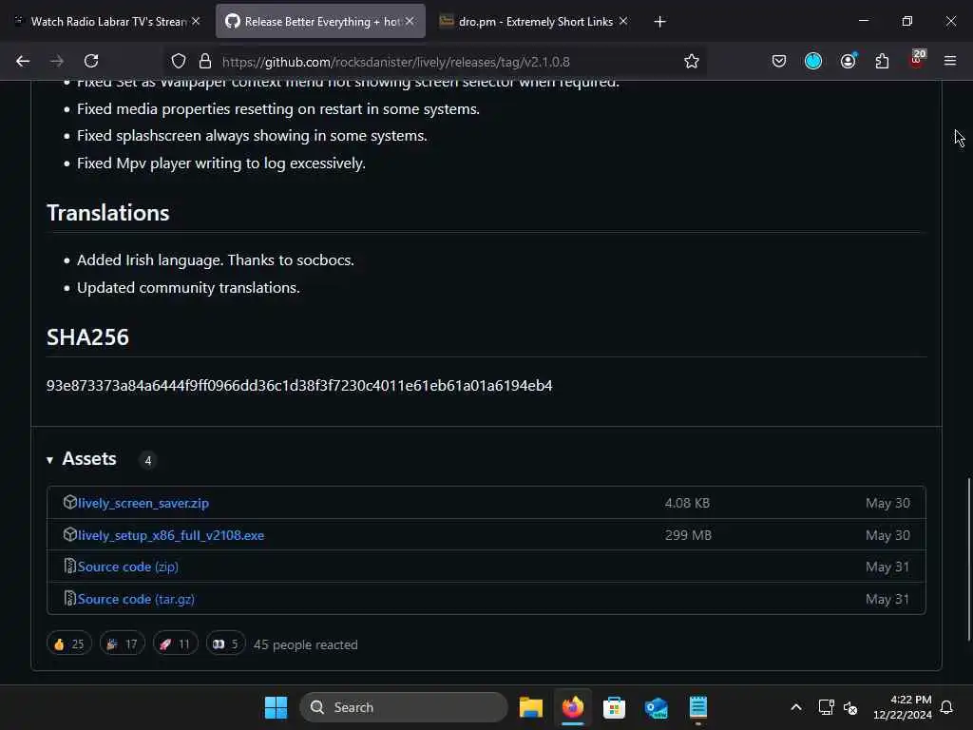This screenshot has height=730, width=973.
Task: Download Source code (zip)
Action: coord(128,567)
